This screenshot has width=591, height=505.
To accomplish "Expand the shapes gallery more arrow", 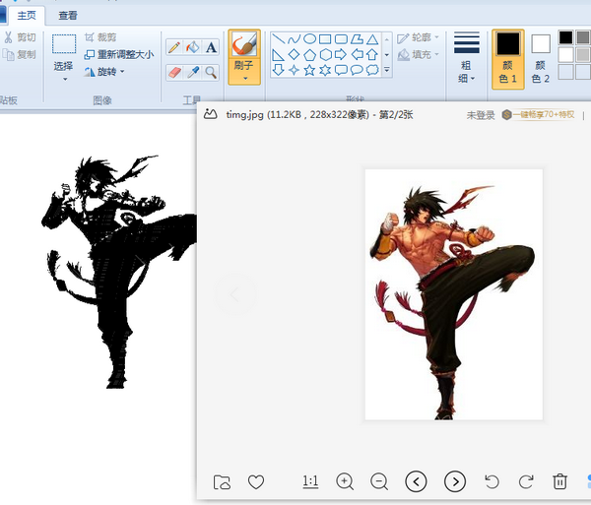I will [387, 70].
